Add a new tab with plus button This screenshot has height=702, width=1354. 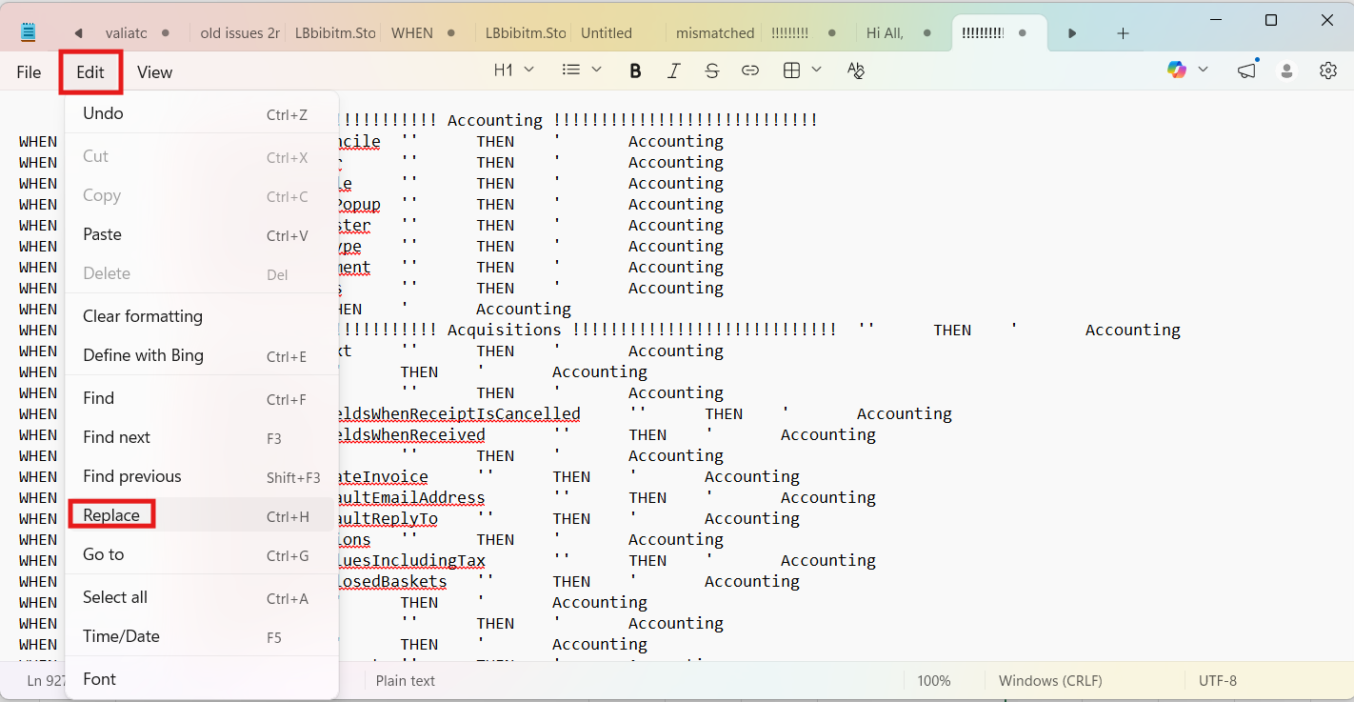[x=1123, y=33]
